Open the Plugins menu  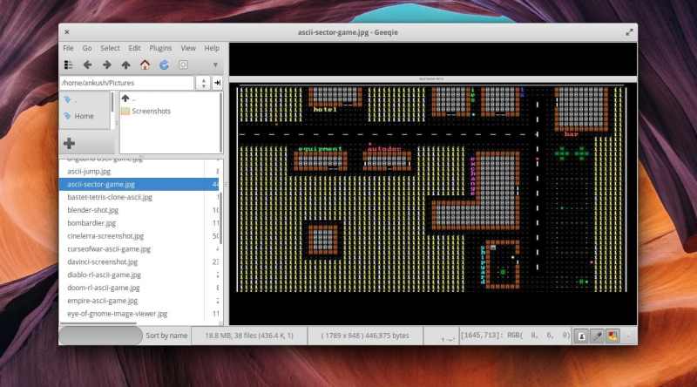160,48
